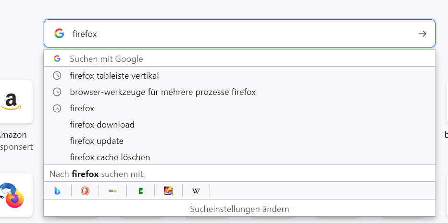Search firefox on eBay
This screenshot has height=223, width=448.
113,191
